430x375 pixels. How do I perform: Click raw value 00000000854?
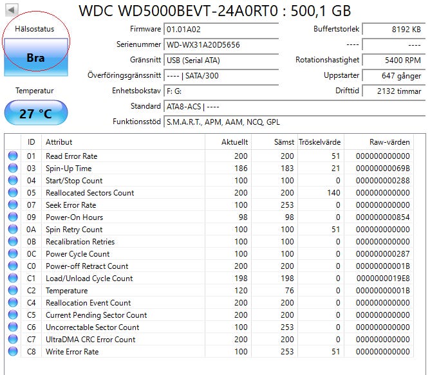point(383,217)
